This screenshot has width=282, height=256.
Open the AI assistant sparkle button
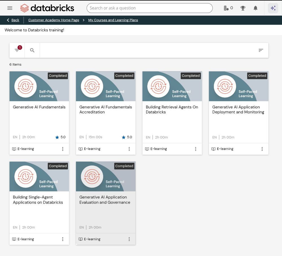coord(273,8)
